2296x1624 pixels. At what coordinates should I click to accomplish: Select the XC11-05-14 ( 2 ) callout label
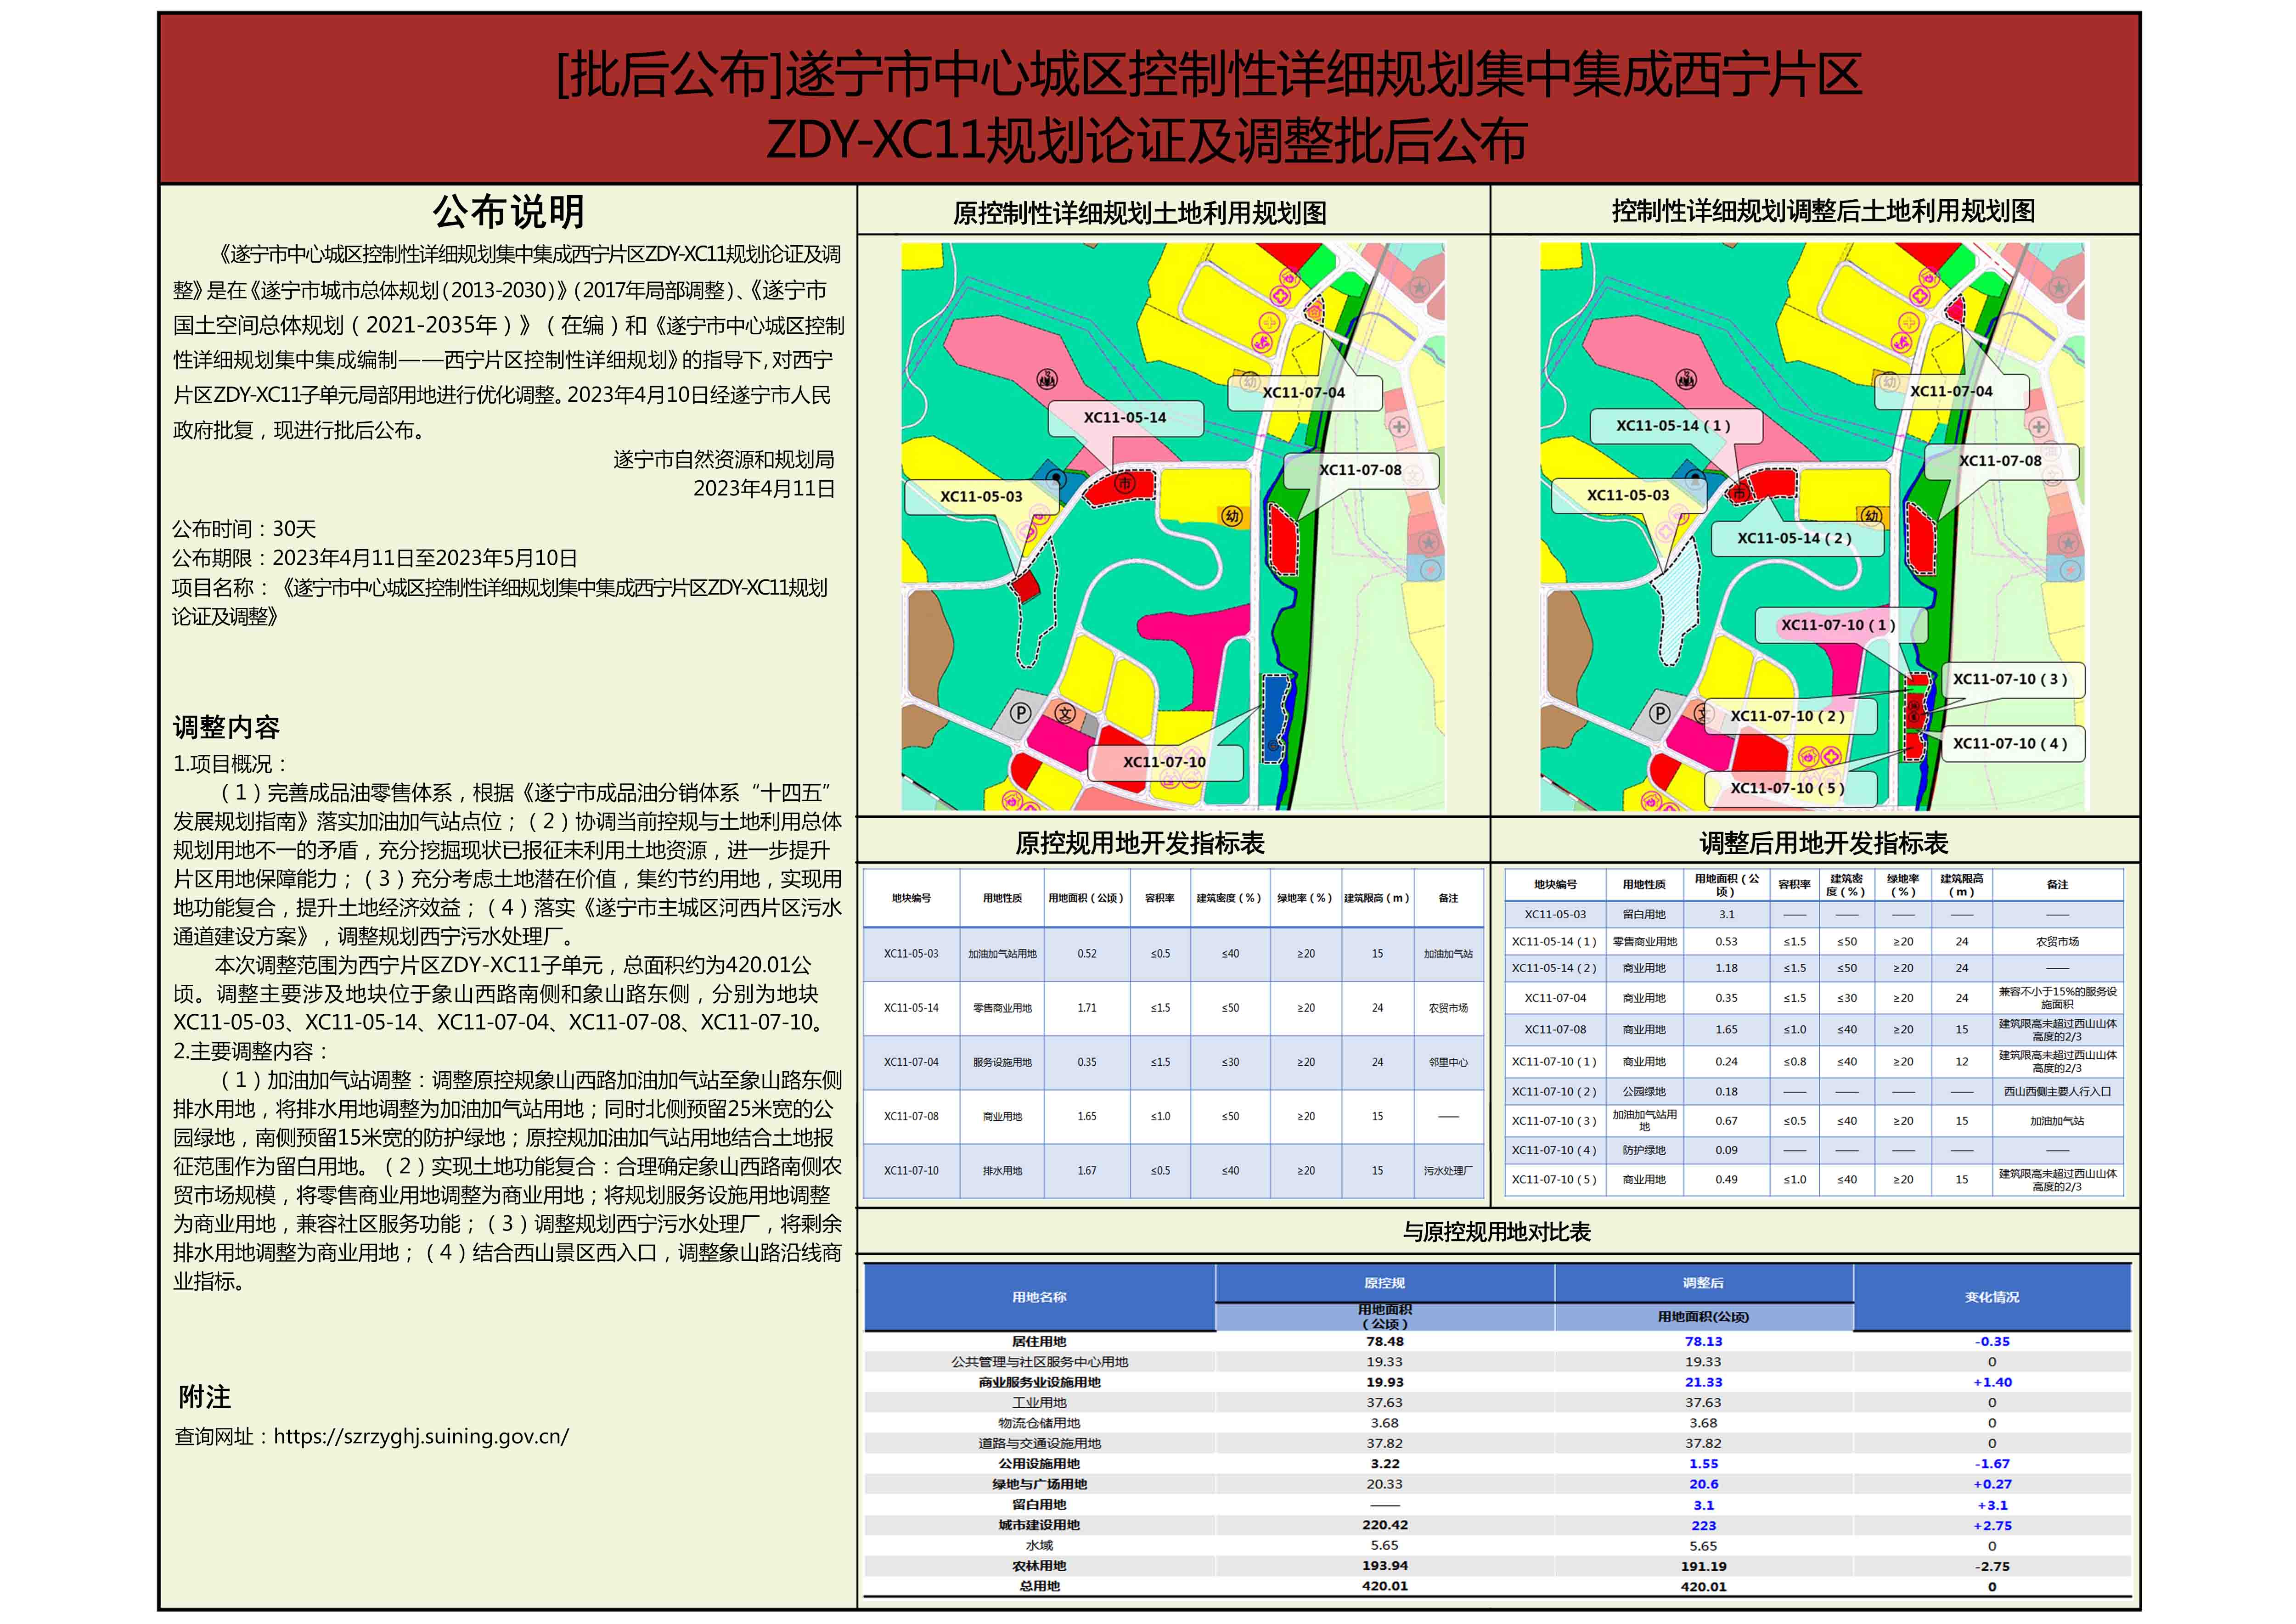pos(1794,538)
